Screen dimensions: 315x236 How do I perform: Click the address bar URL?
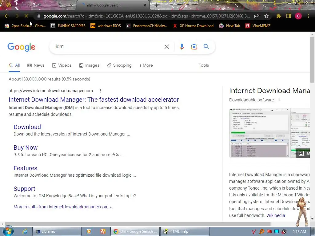tap(147, 16)
